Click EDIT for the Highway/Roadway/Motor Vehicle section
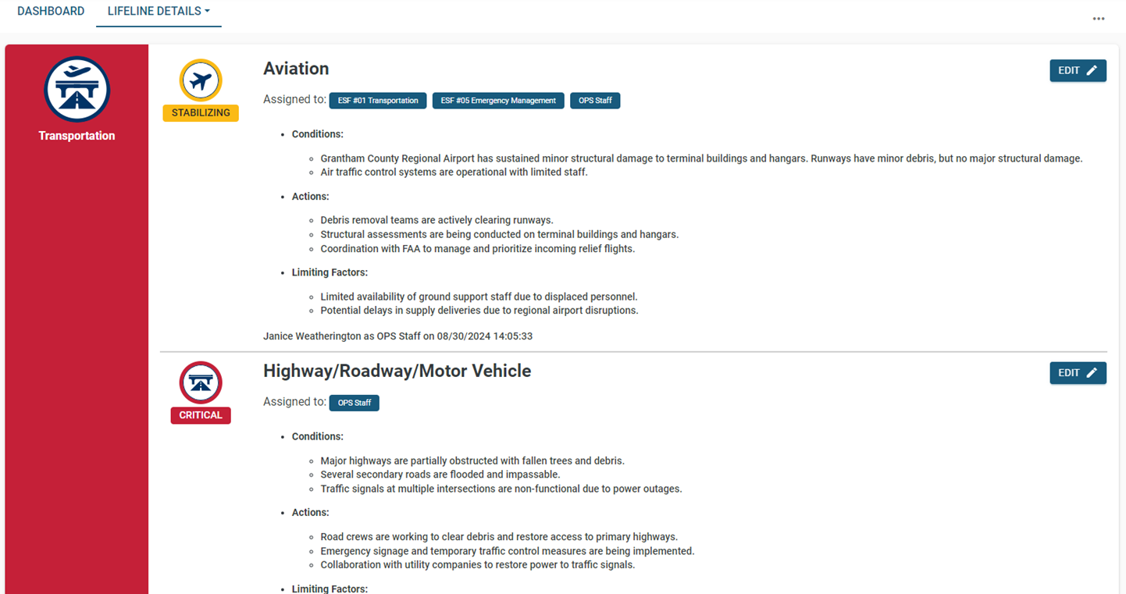 pyautogui.click(x=1078, y=372)
